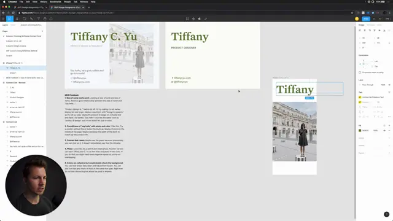Open text type details more options

click(389, 117)
